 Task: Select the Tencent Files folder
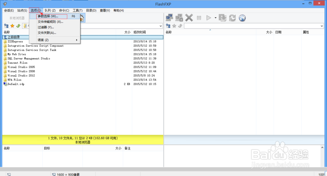(18, 63)
